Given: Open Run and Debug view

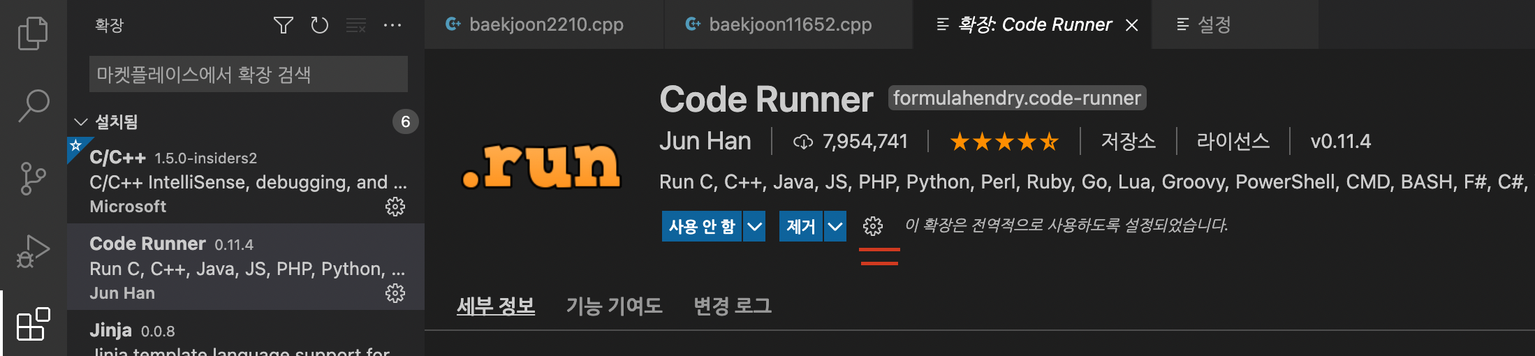Looking at the screenshot, I should 33,251.
